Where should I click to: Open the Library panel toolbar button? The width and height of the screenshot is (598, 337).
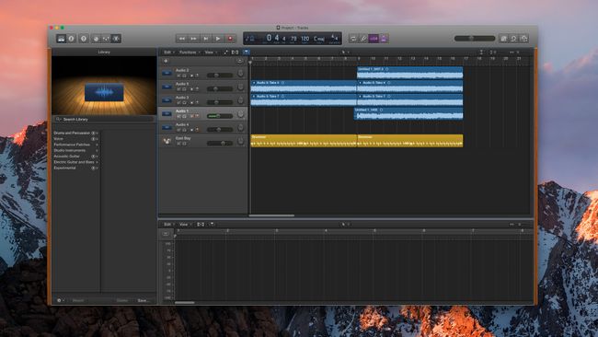coord(61,39)
